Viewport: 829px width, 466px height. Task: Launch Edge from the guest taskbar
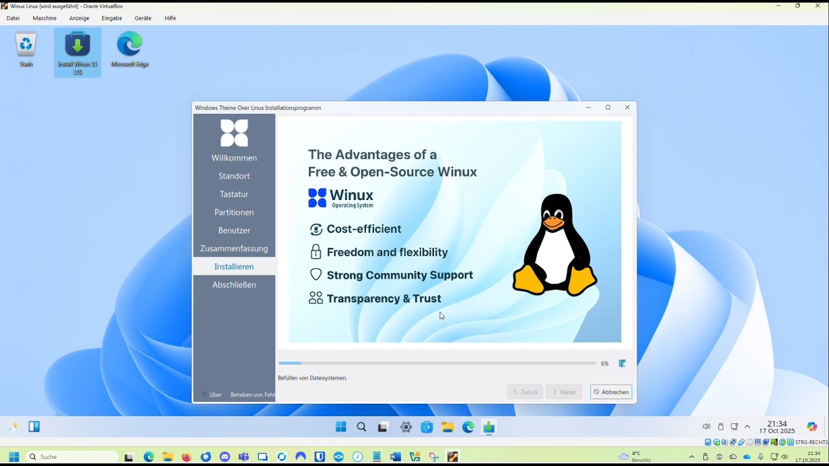click(468, 427)
